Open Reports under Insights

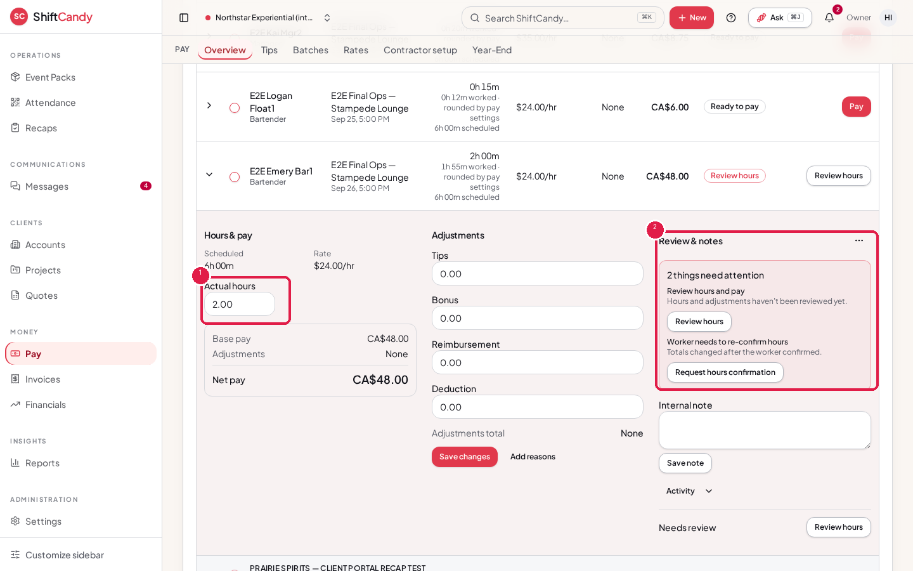click(x=81, y=463)
